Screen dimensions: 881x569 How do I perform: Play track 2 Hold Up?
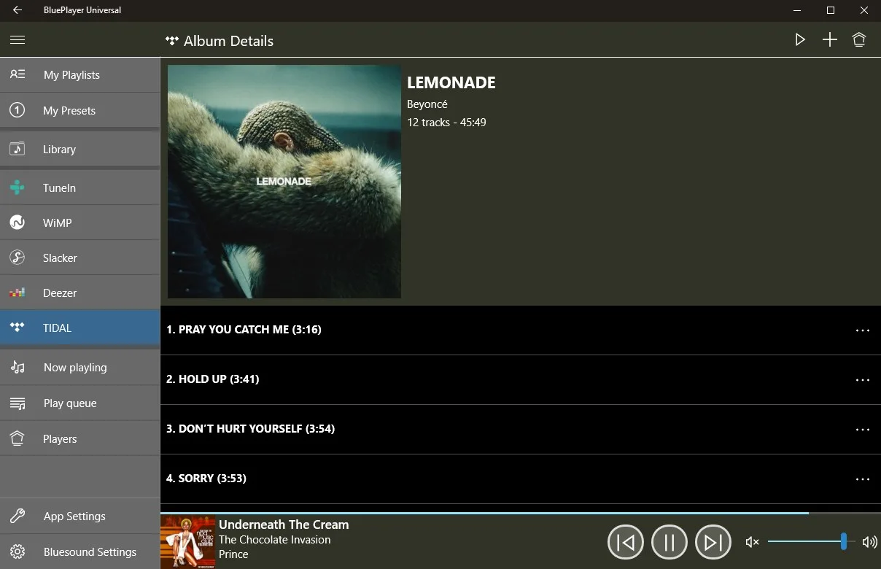(x=520, y=379)
